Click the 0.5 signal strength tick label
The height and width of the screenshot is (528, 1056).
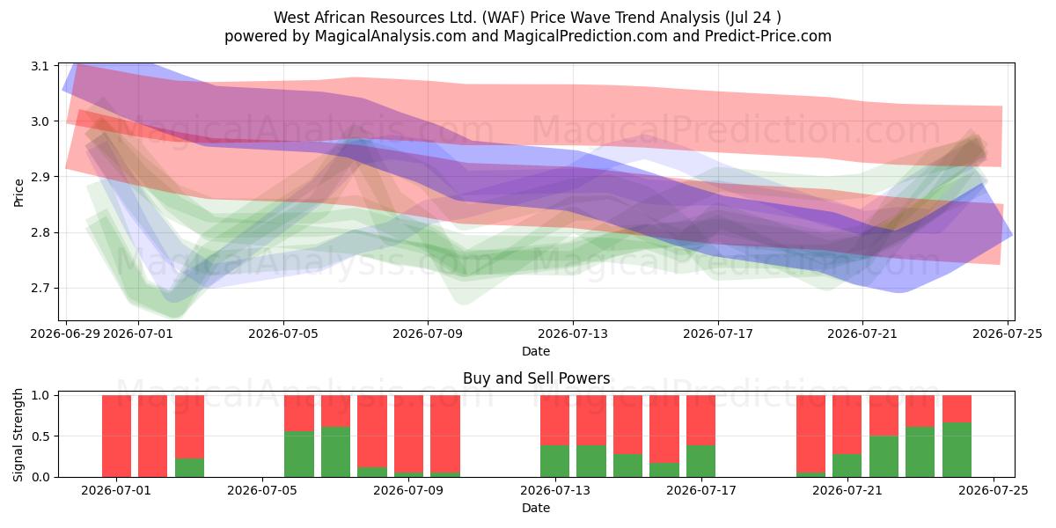point(42,436)
